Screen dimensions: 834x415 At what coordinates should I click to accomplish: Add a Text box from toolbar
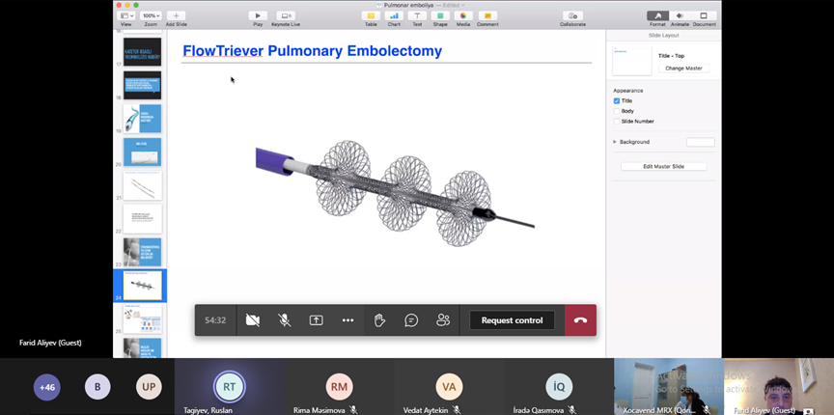coord(417,16)
